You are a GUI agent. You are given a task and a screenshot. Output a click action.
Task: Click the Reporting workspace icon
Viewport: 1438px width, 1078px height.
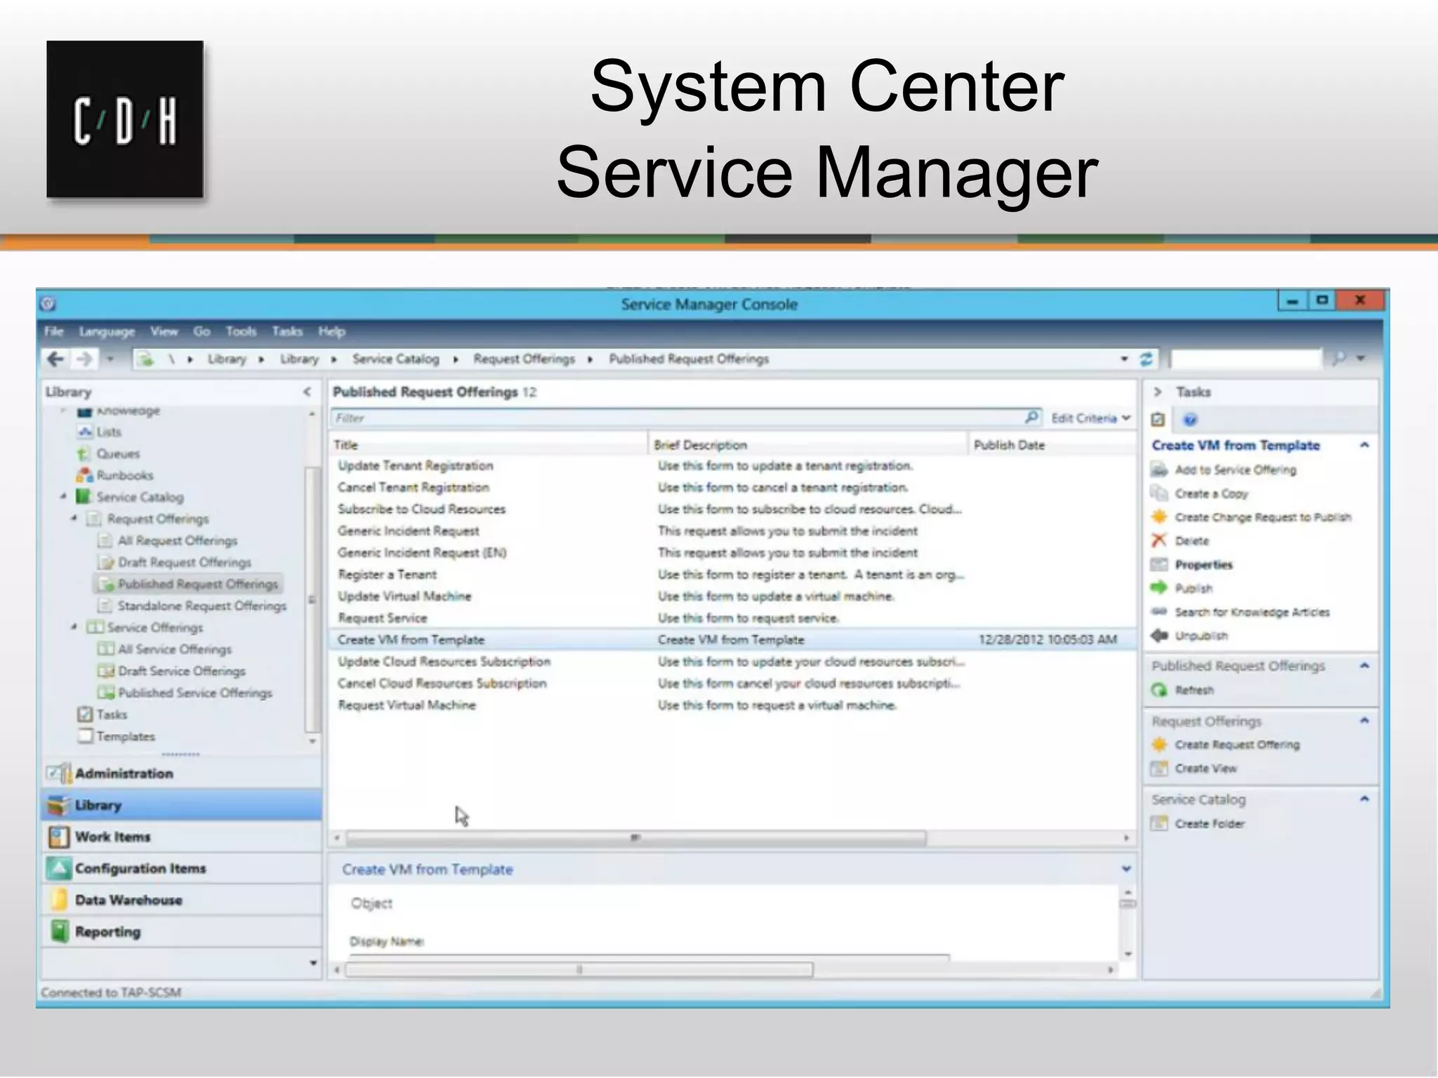point(60,931)
